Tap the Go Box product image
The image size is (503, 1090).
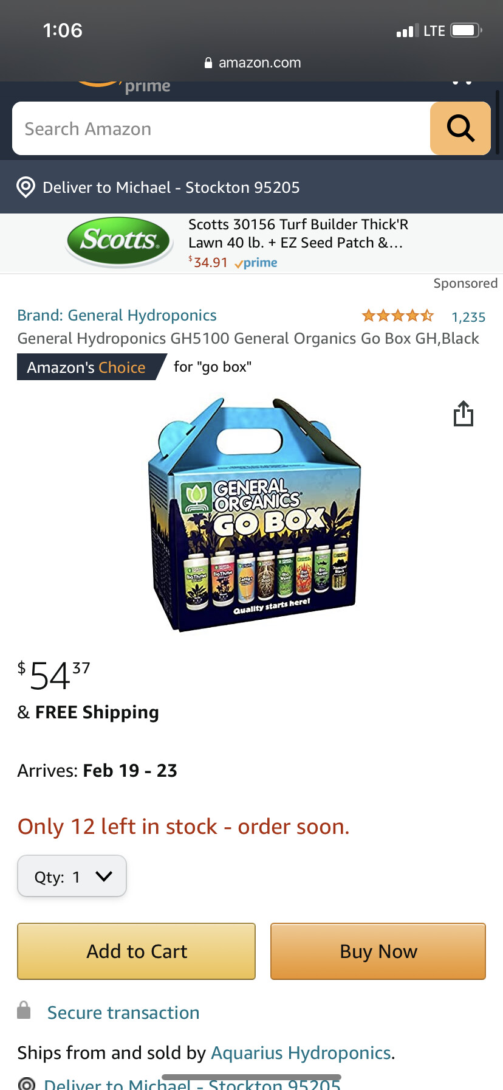pos(255,515)
